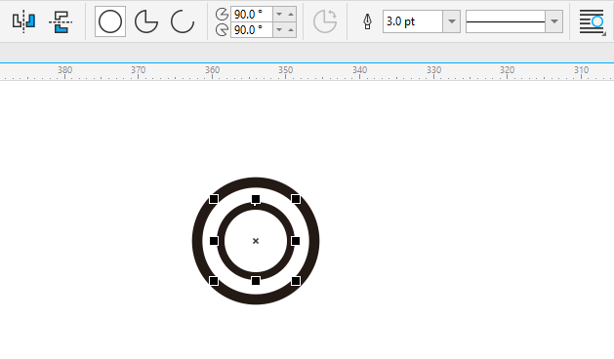The width and height of the screenshot is (614, 359).
Task: Mirror the object horizontally
Action: tap(23, 21)
